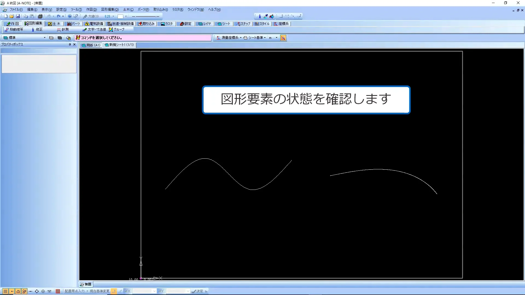525x295 pixels.
Task: Open the 標準 layer dropdown
Action: pos(45,38)
